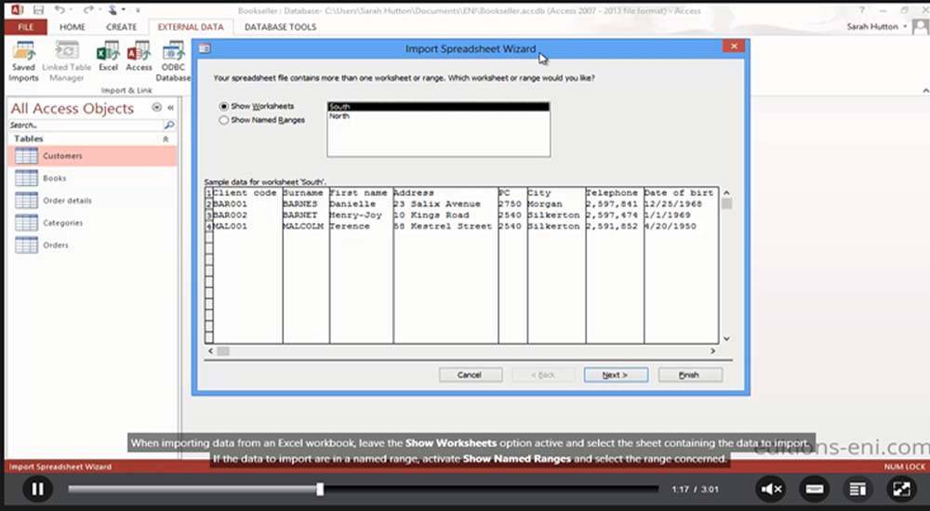
Task: Select the Show Named Ranges option
Action: pyautogui.click(x=224, y=120)
